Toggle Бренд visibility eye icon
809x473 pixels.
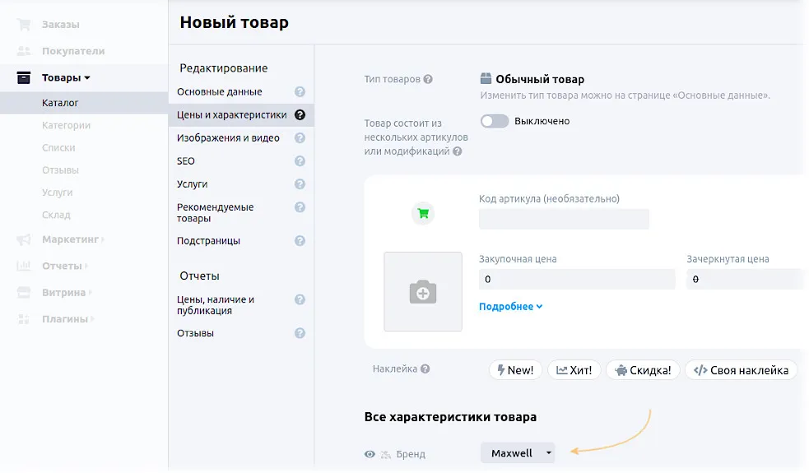click(x=370, y=454)
